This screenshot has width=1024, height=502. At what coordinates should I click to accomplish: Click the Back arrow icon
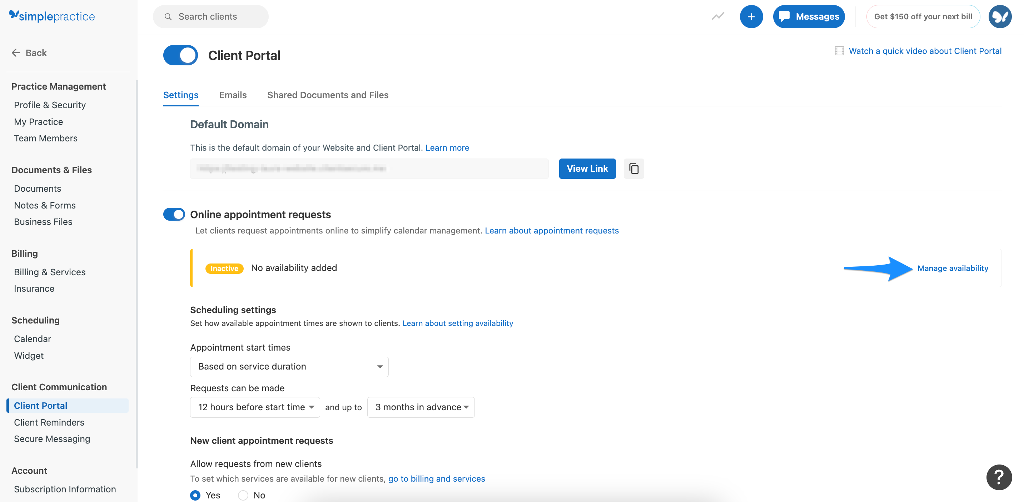pos(16,53)
